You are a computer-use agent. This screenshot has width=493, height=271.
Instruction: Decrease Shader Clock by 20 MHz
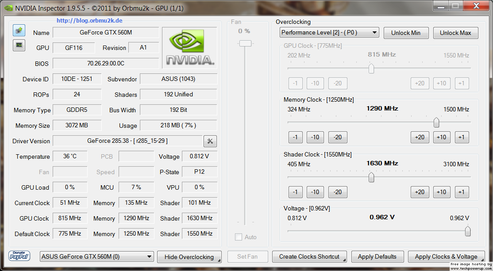(338, 192)
